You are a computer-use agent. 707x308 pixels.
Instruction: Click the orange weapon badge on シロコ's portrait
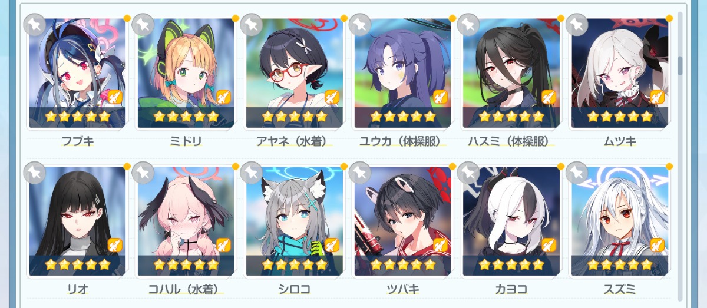332,244
